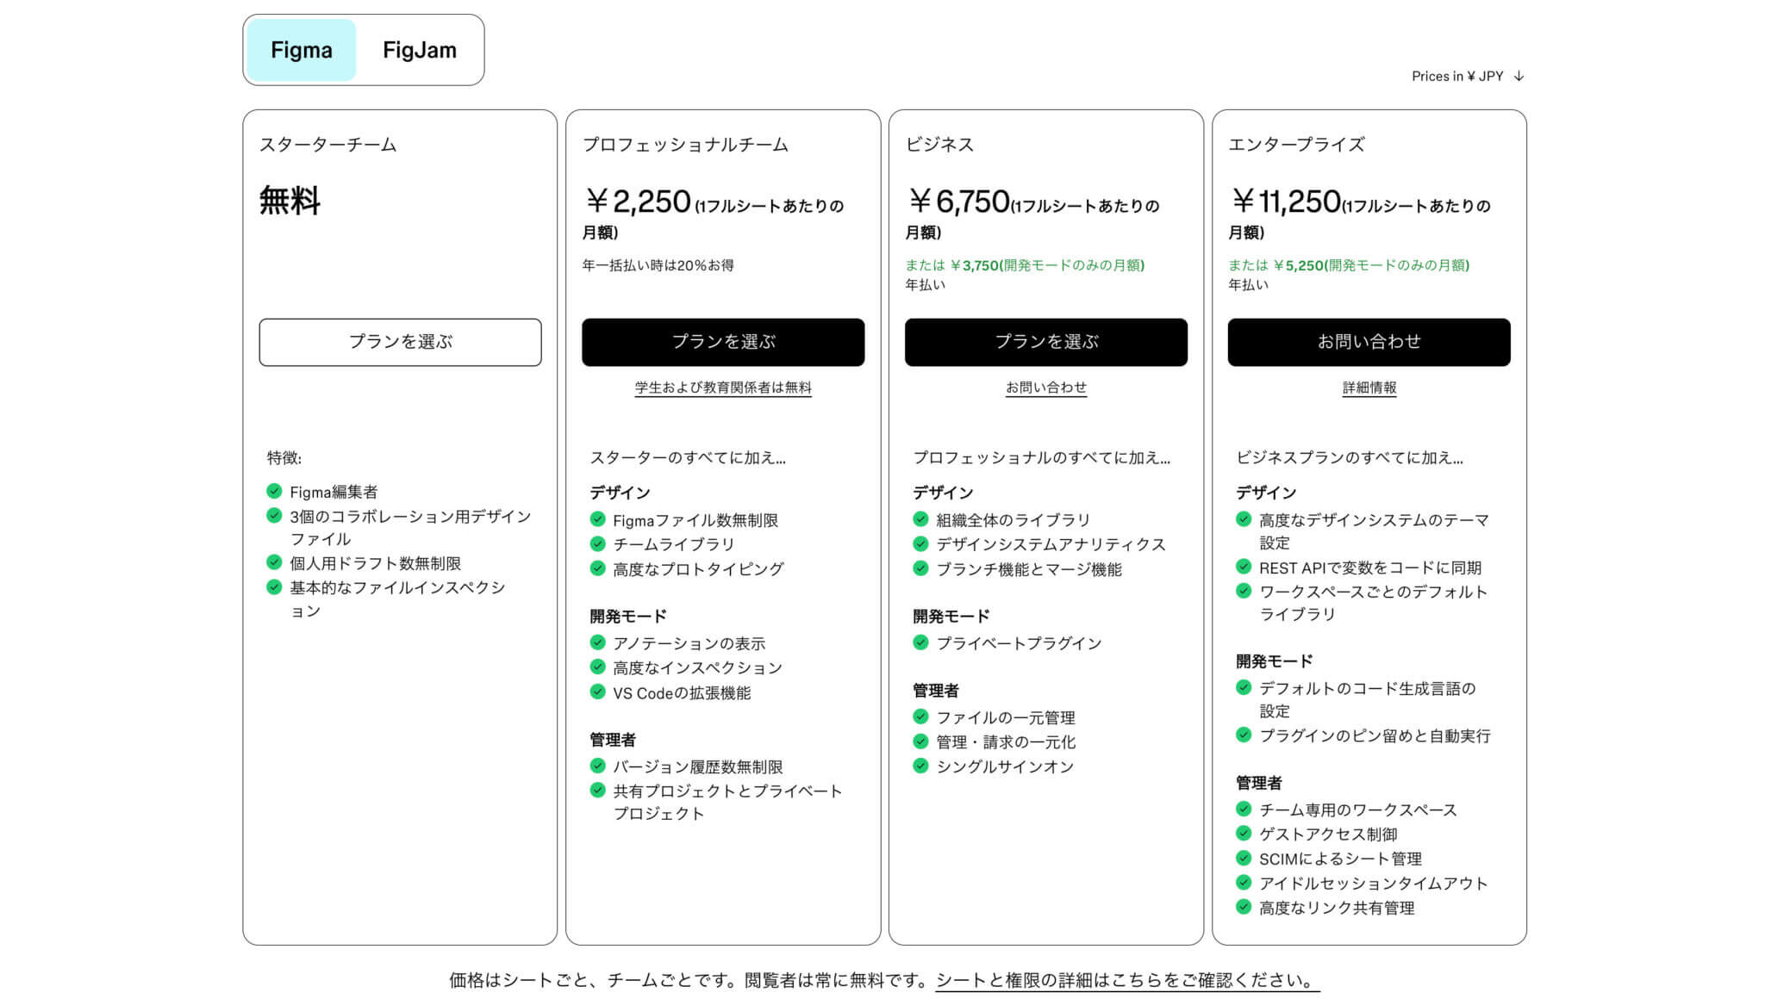The height and width of the screenshot is (1005, 1765).
Task: Click the check icon beside 高度なリンク共有管理
Action: (1244, 907)
